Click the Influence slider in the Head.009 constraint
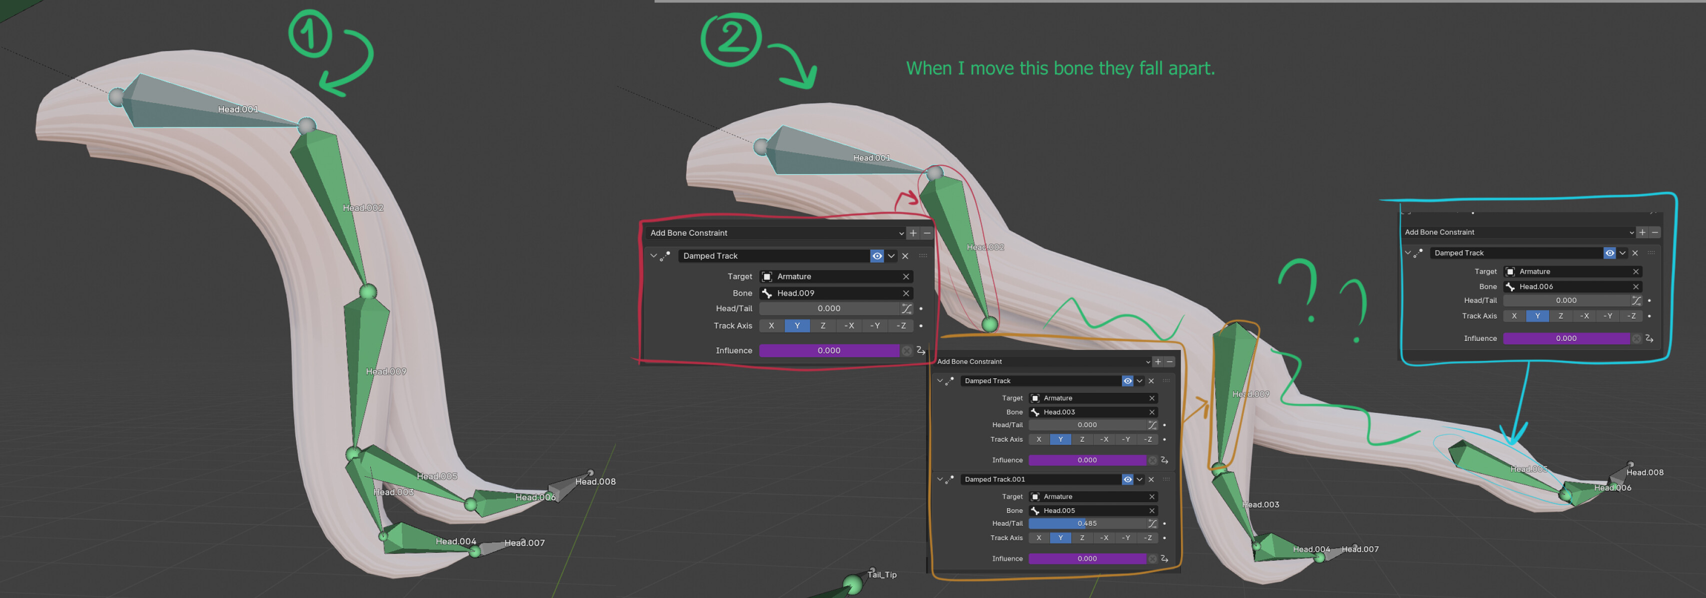The width and height of the screenshot is (1706, 598). (829, 350)
